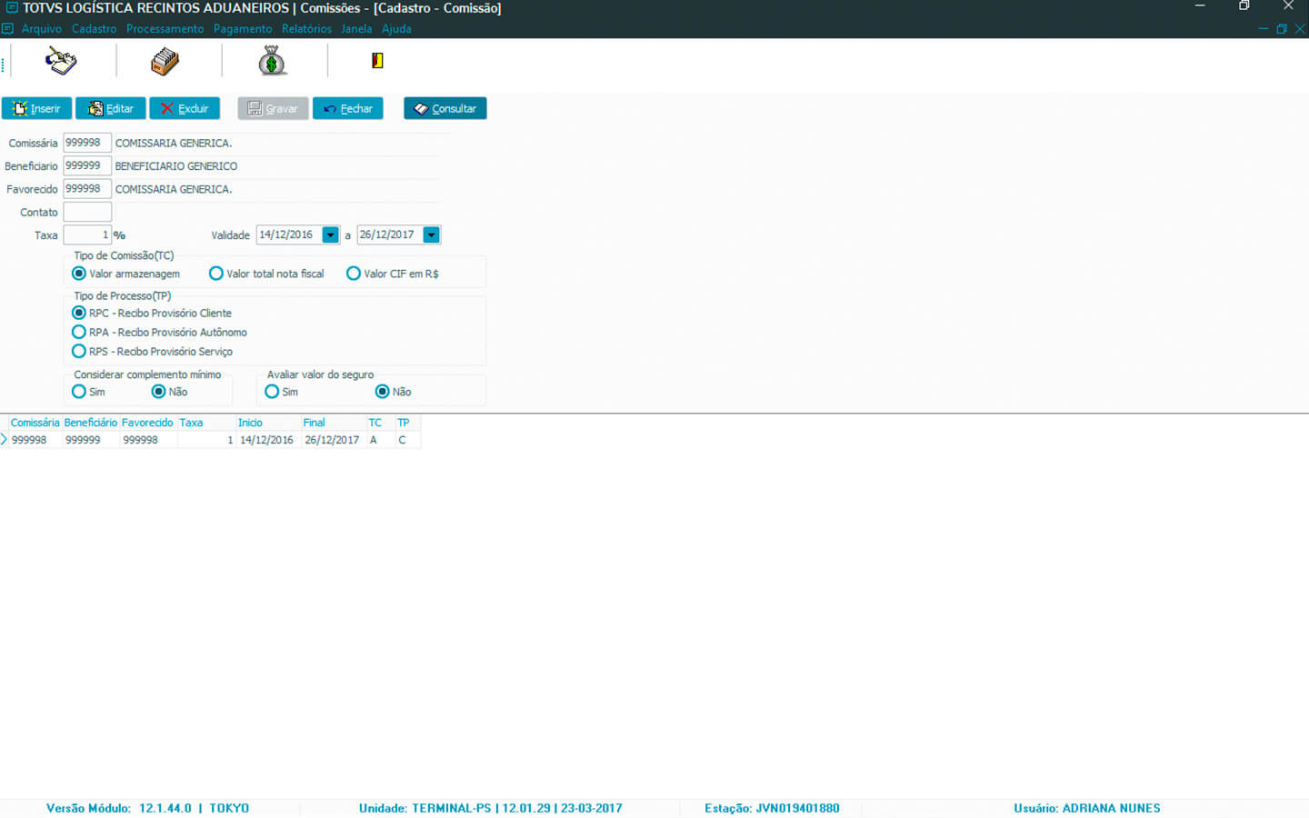Select Valor total nota fiscal option
The height and width of the screenshot is (818, 1309).
tap(216, 274)
